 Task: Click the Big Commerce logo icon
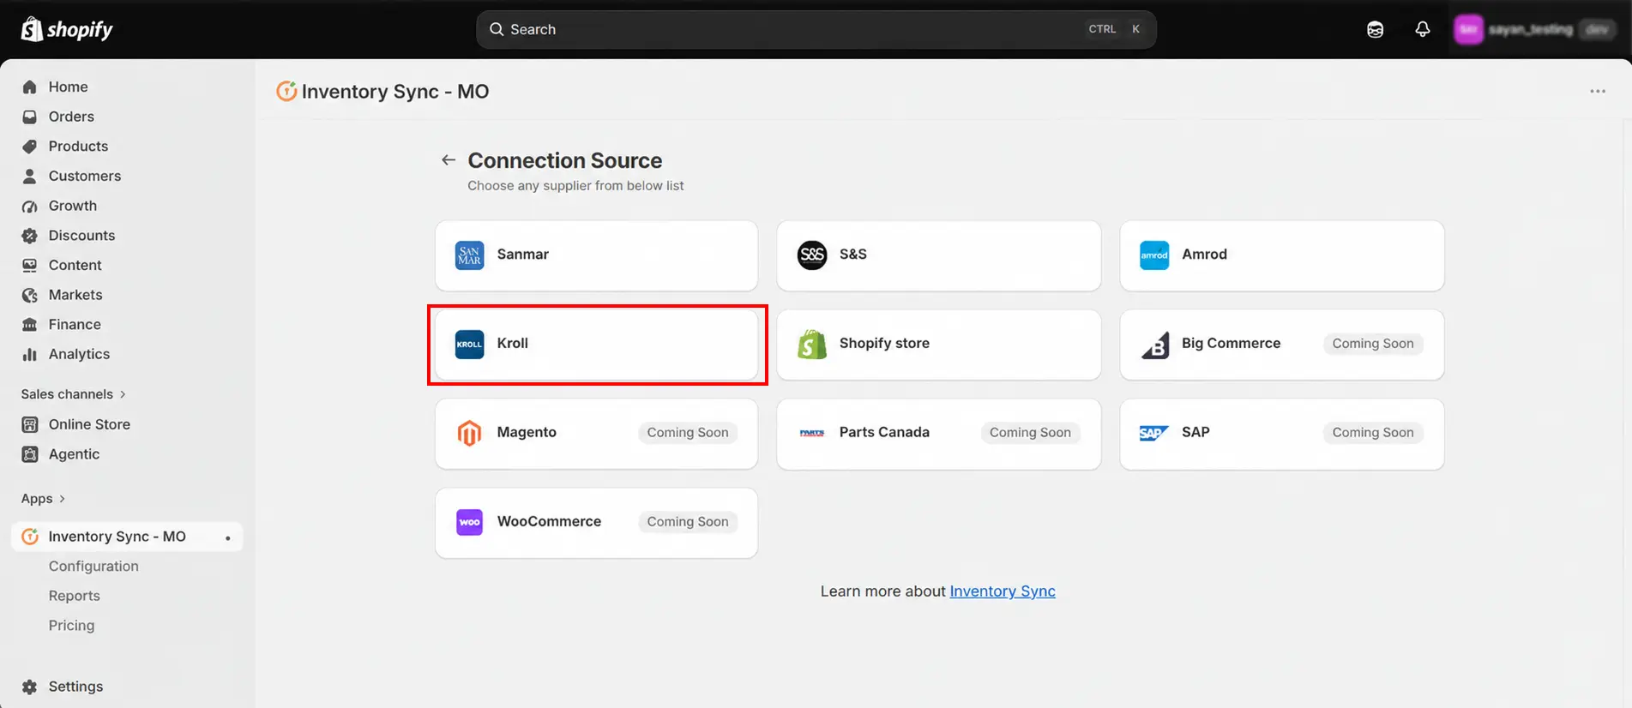click(1154, 345)
